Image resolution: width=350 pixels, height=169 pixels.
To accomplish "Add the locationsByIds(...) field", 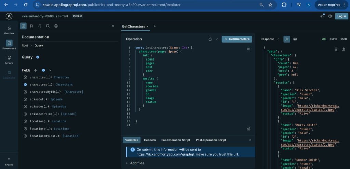I will click(x=25, y=136).
